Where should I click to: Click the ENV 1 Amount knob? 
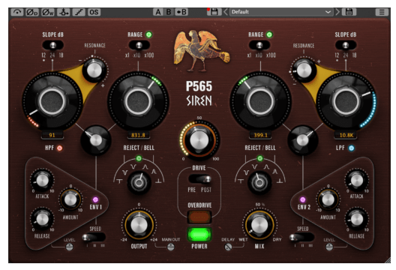click(x=70, y=199)
